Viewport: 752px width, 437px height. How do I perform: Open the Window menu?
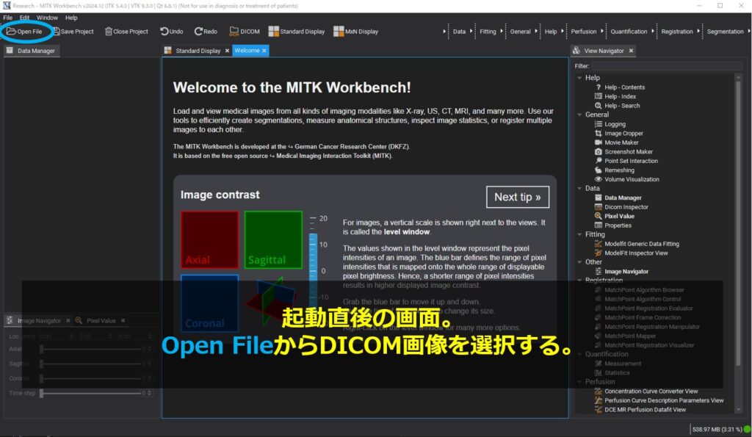47,18
